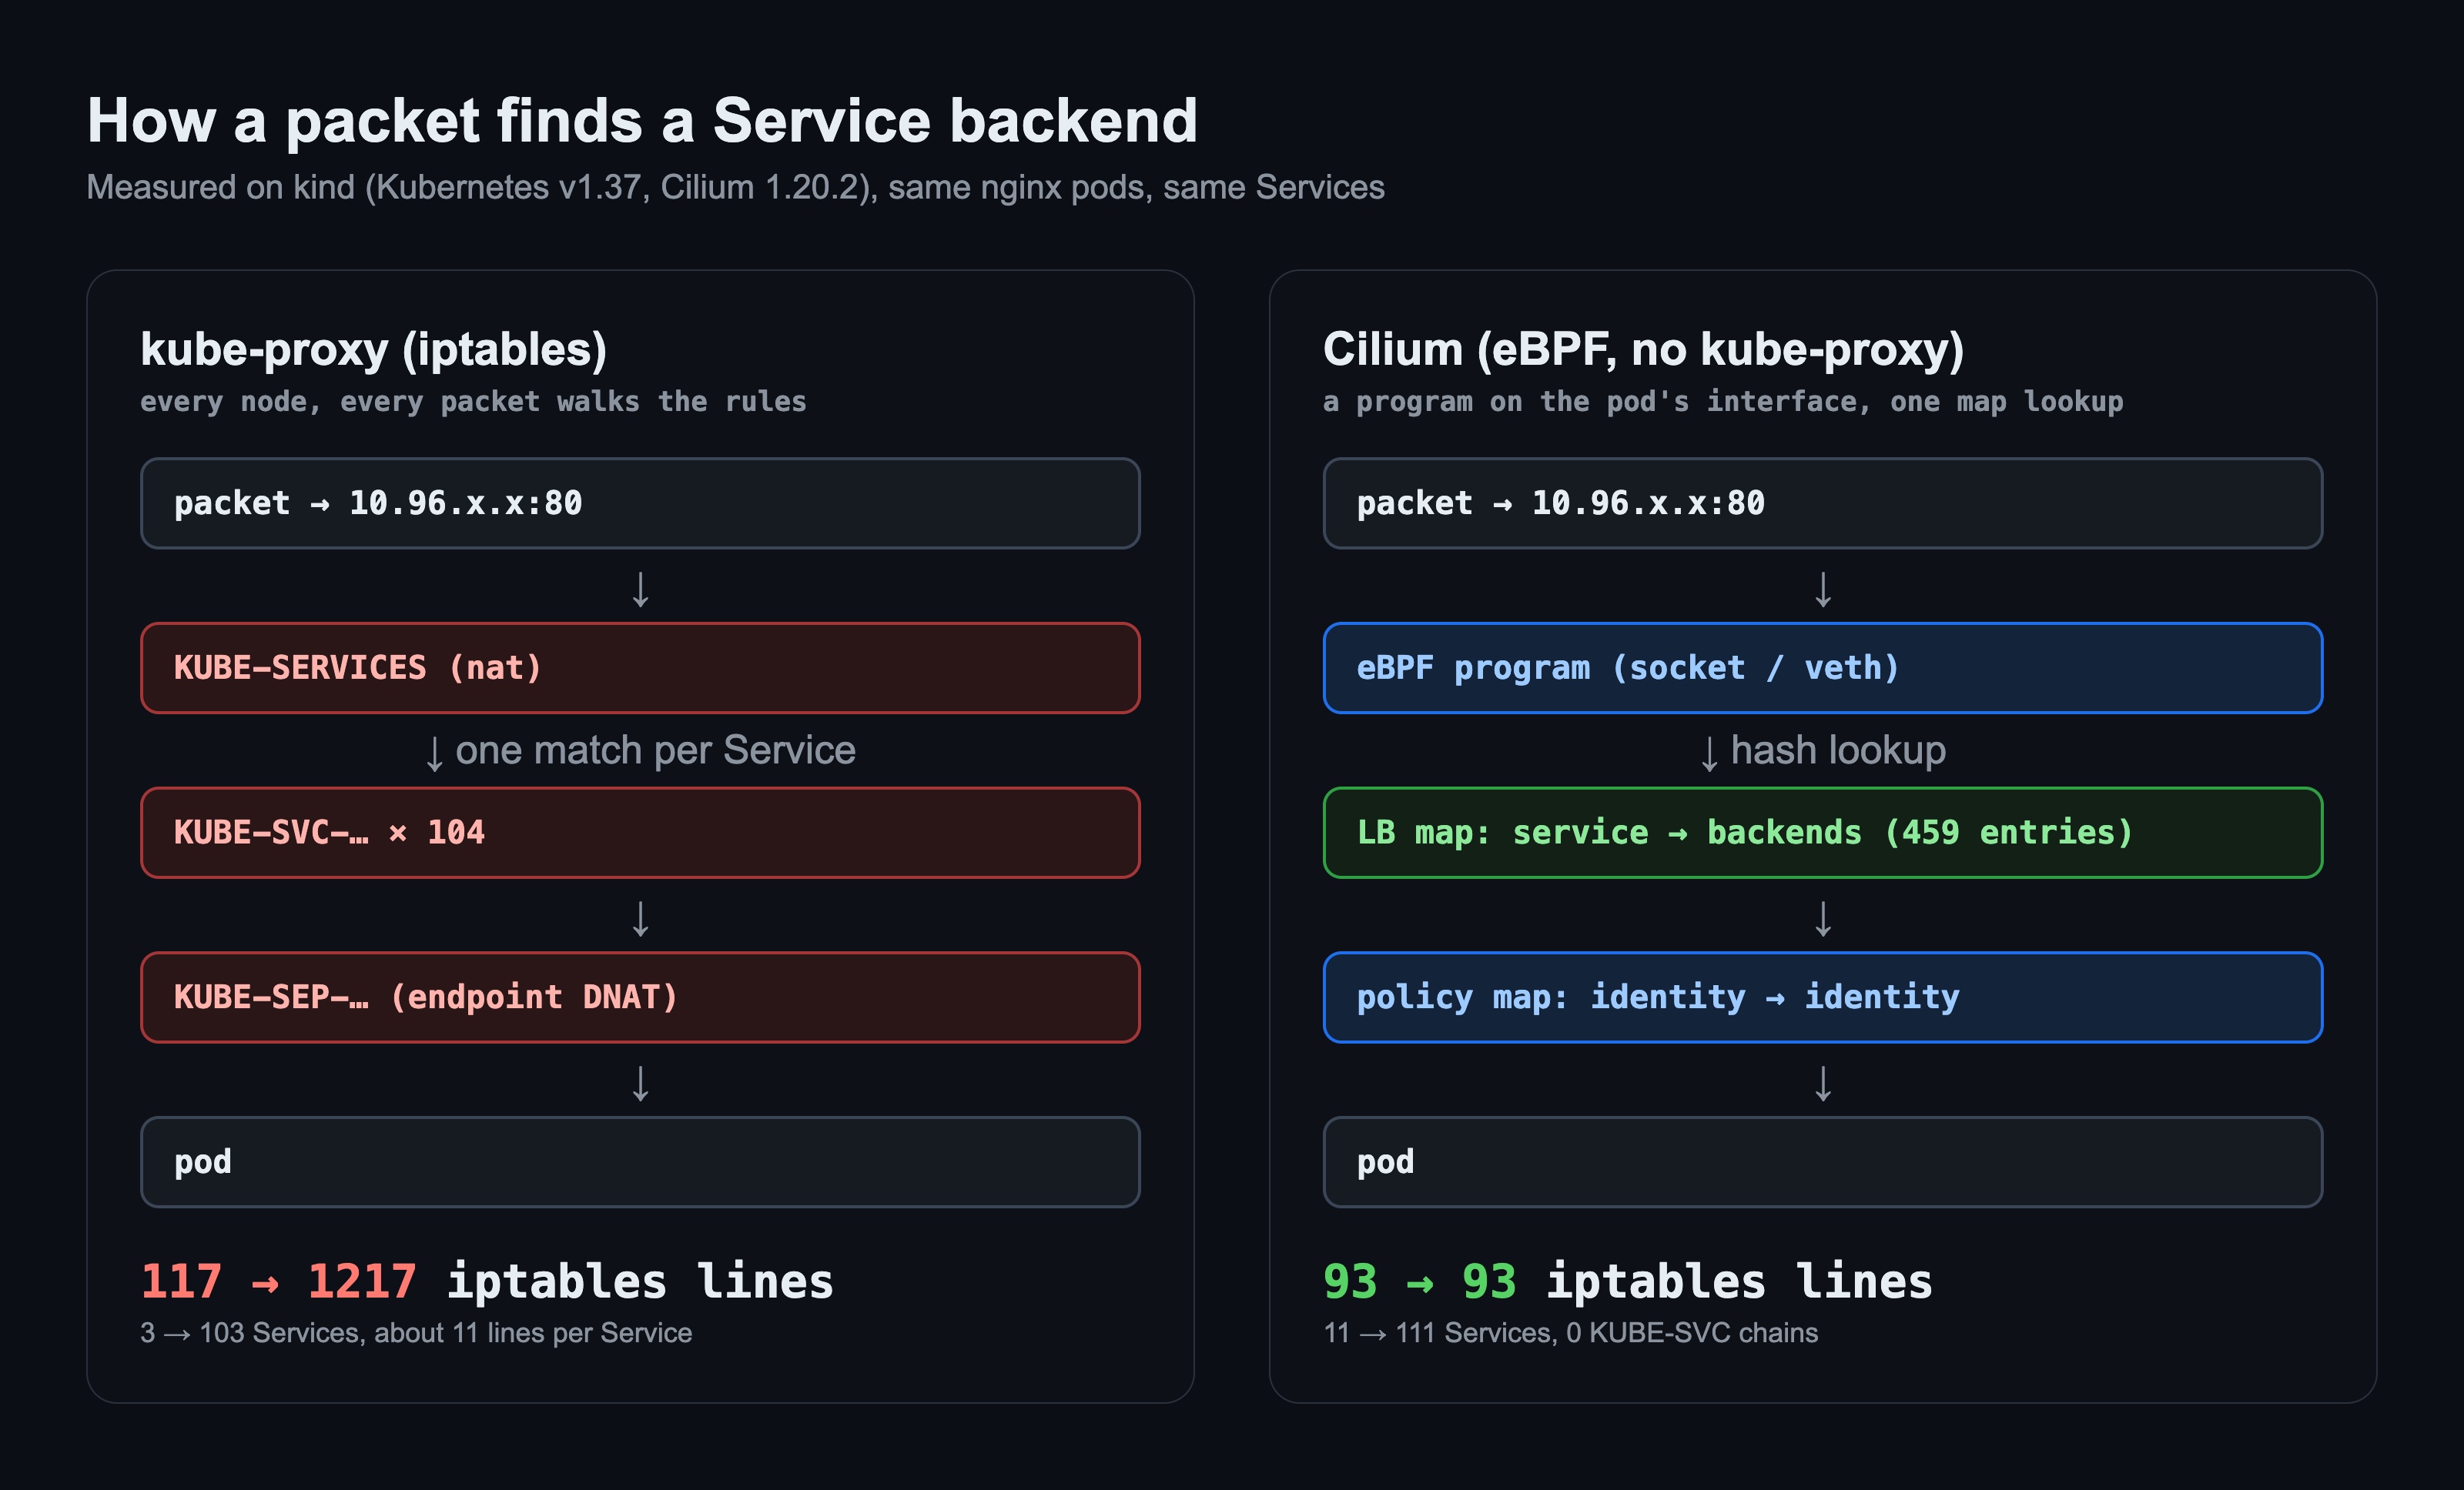The width and height of the screenshot is (2464, 1490).
Task: Click the 'one match per Service' label
Action: coord(655,750)
